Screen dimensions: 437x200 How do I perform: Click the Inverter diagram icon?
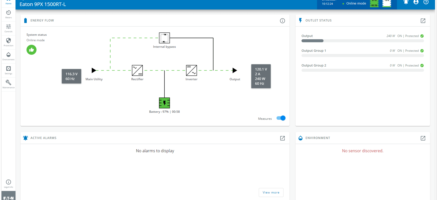[191, 70]
